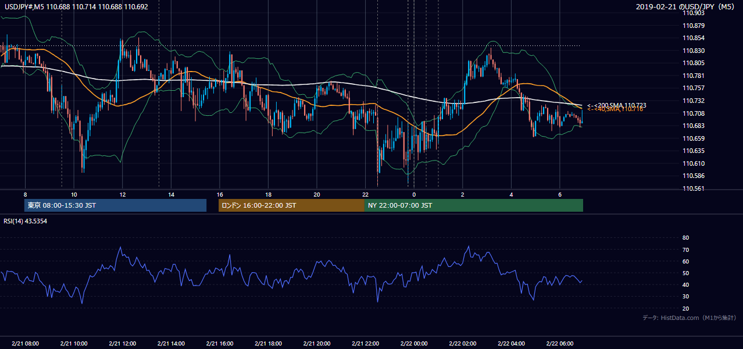Click the RSI(14) 43.5354 indicator label
Image resolution: width=743 pixels, height=349 pixels.
pos(25,221)
